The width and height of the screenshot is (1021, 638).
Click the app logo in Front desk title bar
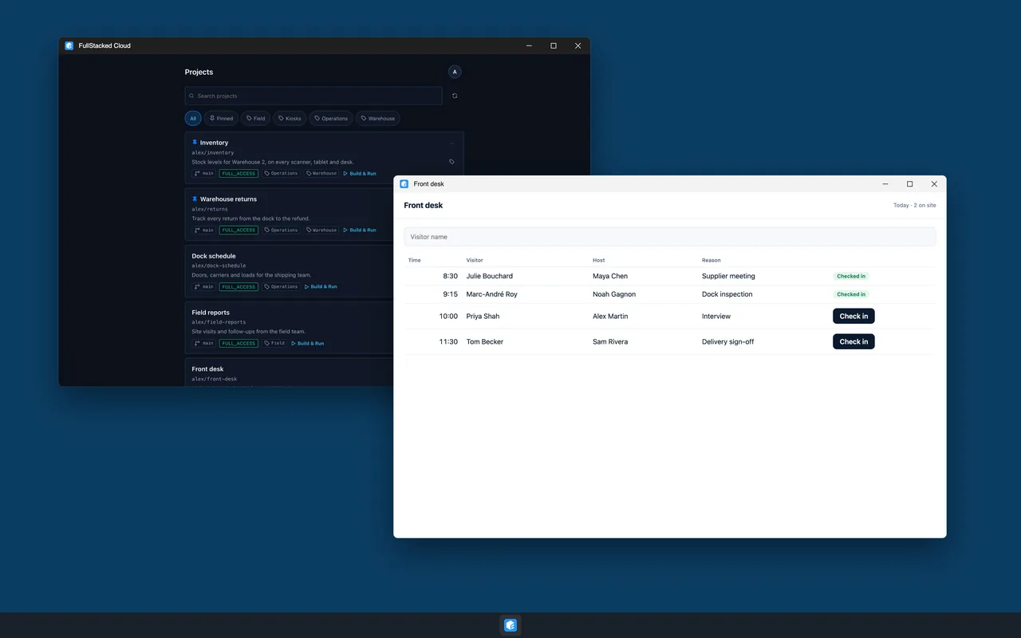[404, 184]
